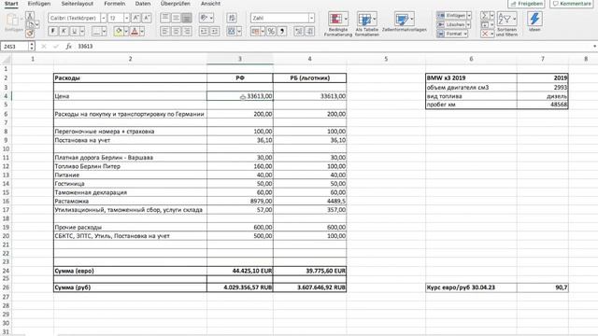Screen dimensions: 598x336
Task: Apply percent style format
Action: (x=271, y=31)
